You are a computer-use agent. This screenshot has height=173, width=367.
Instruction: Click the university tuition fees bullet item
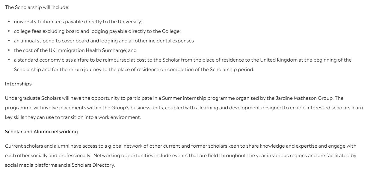[x=78, y=22]
